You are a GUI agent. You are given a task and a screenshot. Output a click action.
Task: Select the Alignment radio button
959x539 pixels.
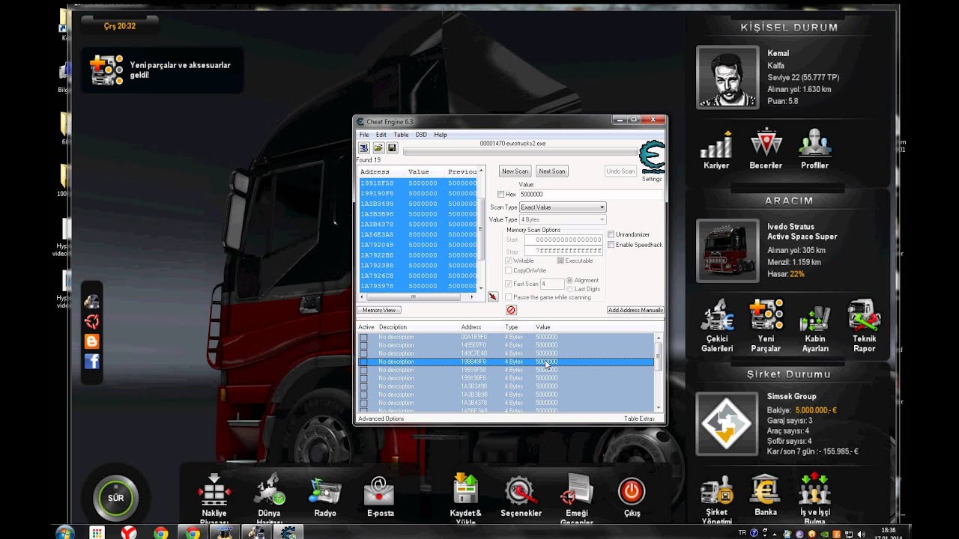click(x=570, y=280)
